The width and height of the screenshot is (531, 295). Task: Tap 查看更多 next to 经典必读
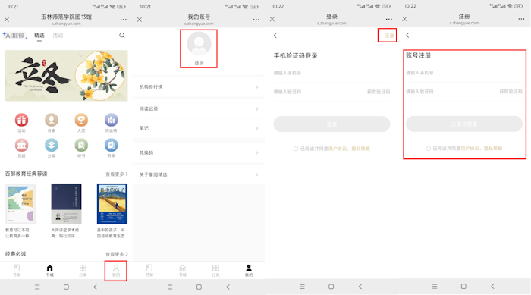click(x=117, y=254)
